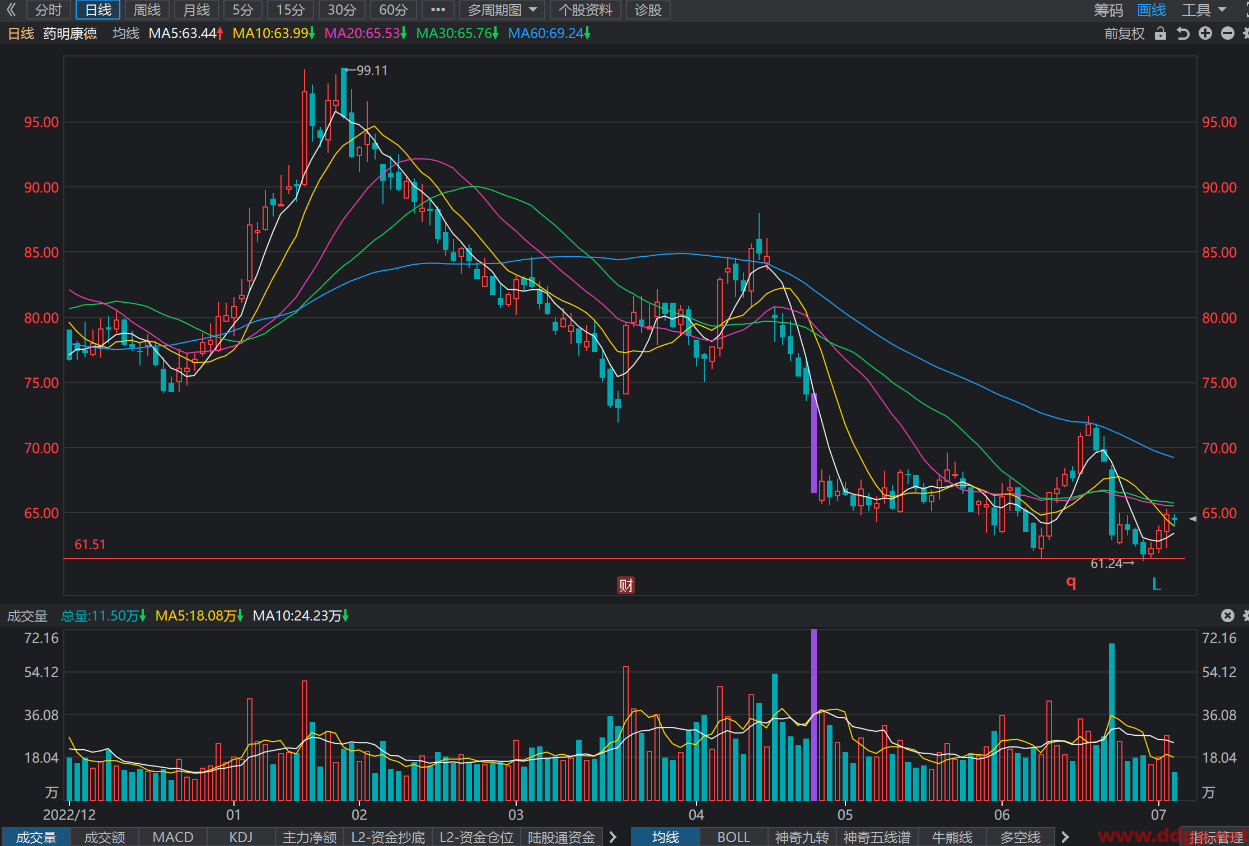Open the more periods ellipsis menu

[x=438, y=10]
